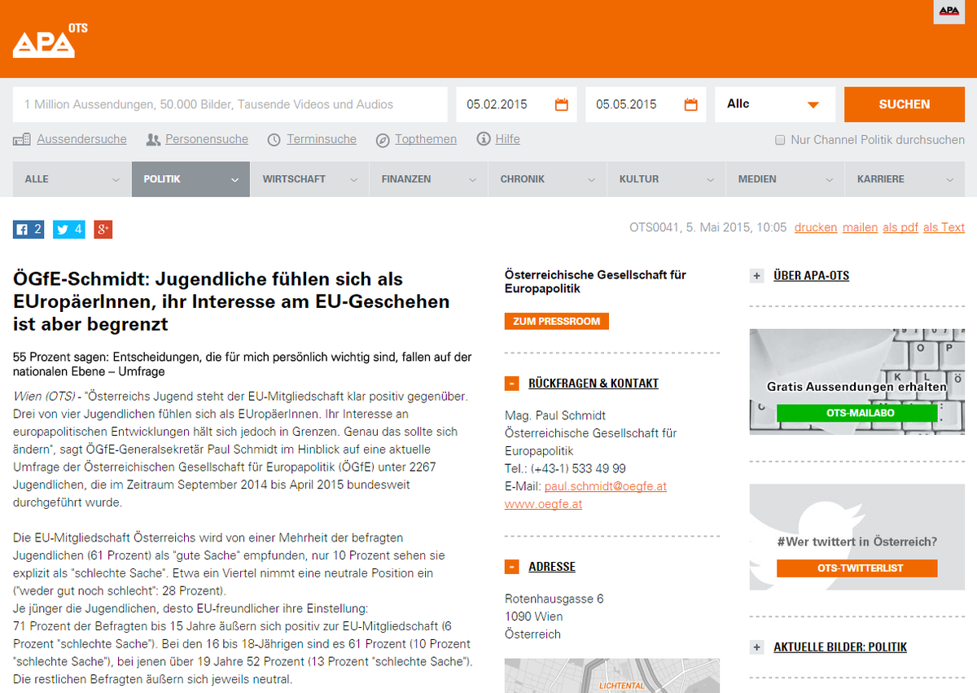Viewport: 977px width, 693px height.
Task: Enable Nur Channel Politik durchsuchen checkbox
Action: click(780, 140)
